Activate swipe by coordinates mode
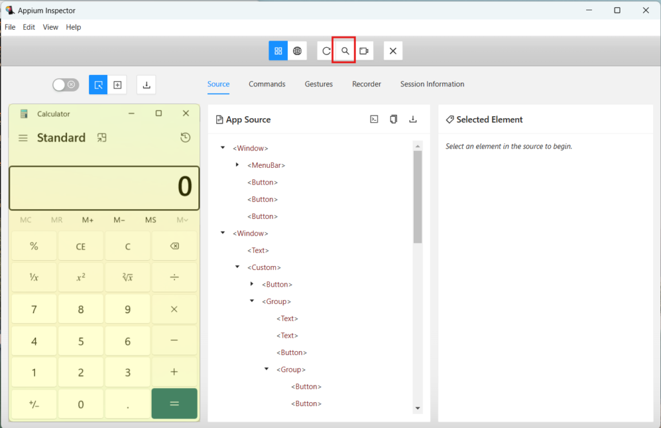The image size is (661, 428). pyautogui.click(x=117, y=85)
